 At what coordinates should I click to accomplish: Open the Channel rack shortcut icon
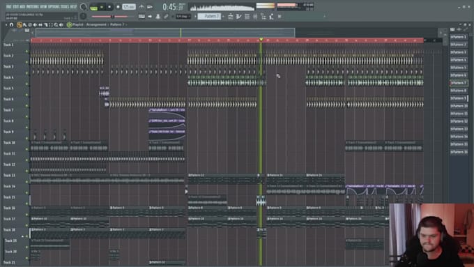point(247,17)
